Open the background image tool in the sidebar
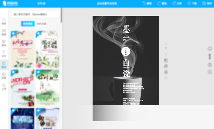This screenshot has height=129, width=214. click(4, 76)
